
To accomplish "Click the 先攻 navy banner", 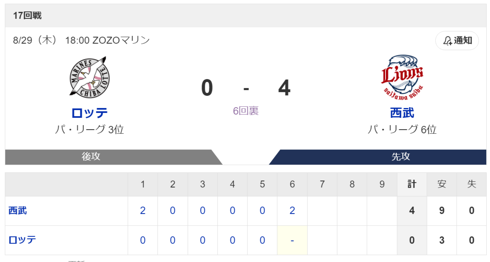I will (379, 157).
